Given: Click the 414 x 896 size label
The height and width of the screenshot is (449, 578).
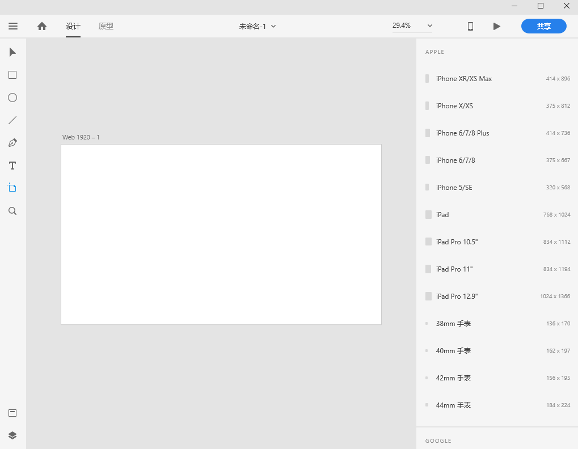Looking at the screenshot, I should (x=558, y=78).
